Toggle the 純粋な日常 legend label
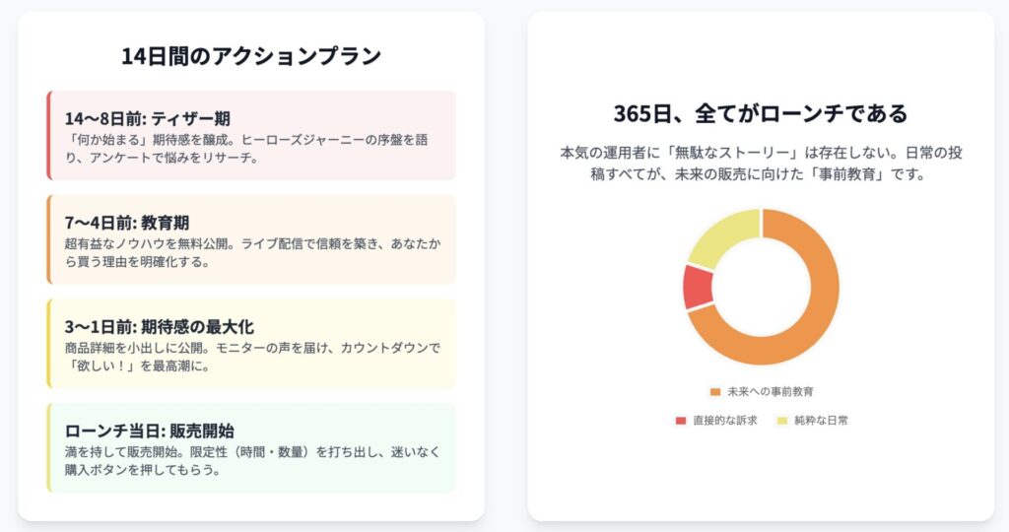The width and height of the screenshot is (1009, 532). tap(821, 421)
